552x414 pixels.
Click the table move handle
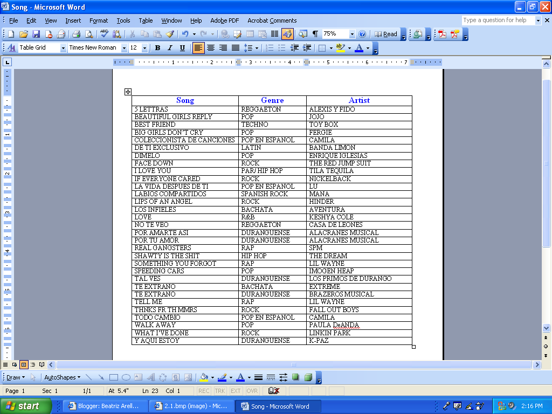pos(128,92)
